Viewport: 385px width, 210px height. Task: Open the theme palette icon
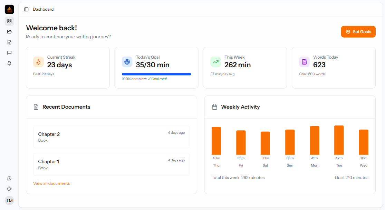point(9,189)
